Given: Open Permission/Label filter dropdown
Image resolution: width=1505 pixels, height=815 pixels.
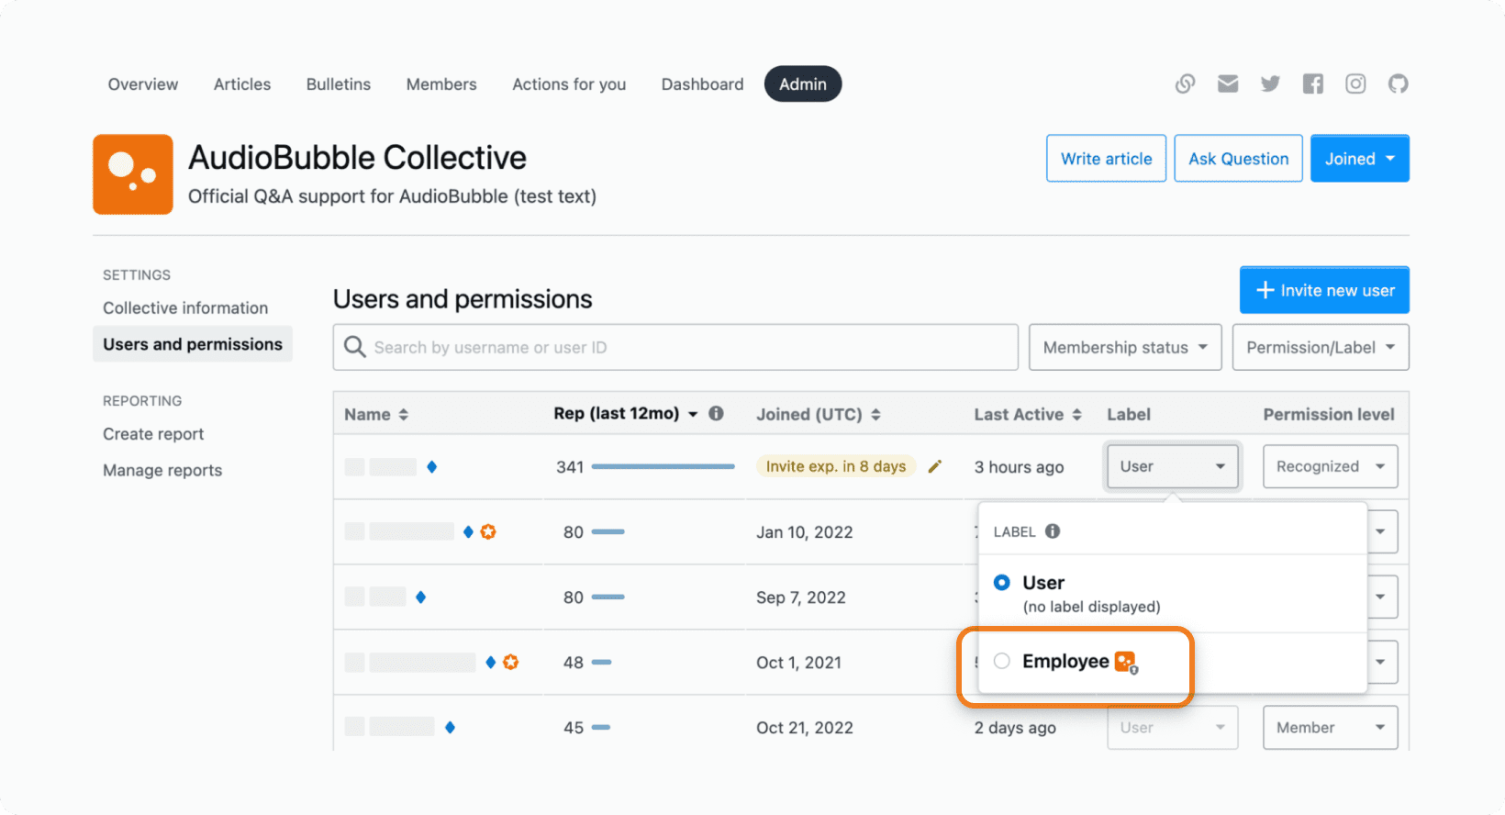Looking at the screenshot, I should [1321, 347].
